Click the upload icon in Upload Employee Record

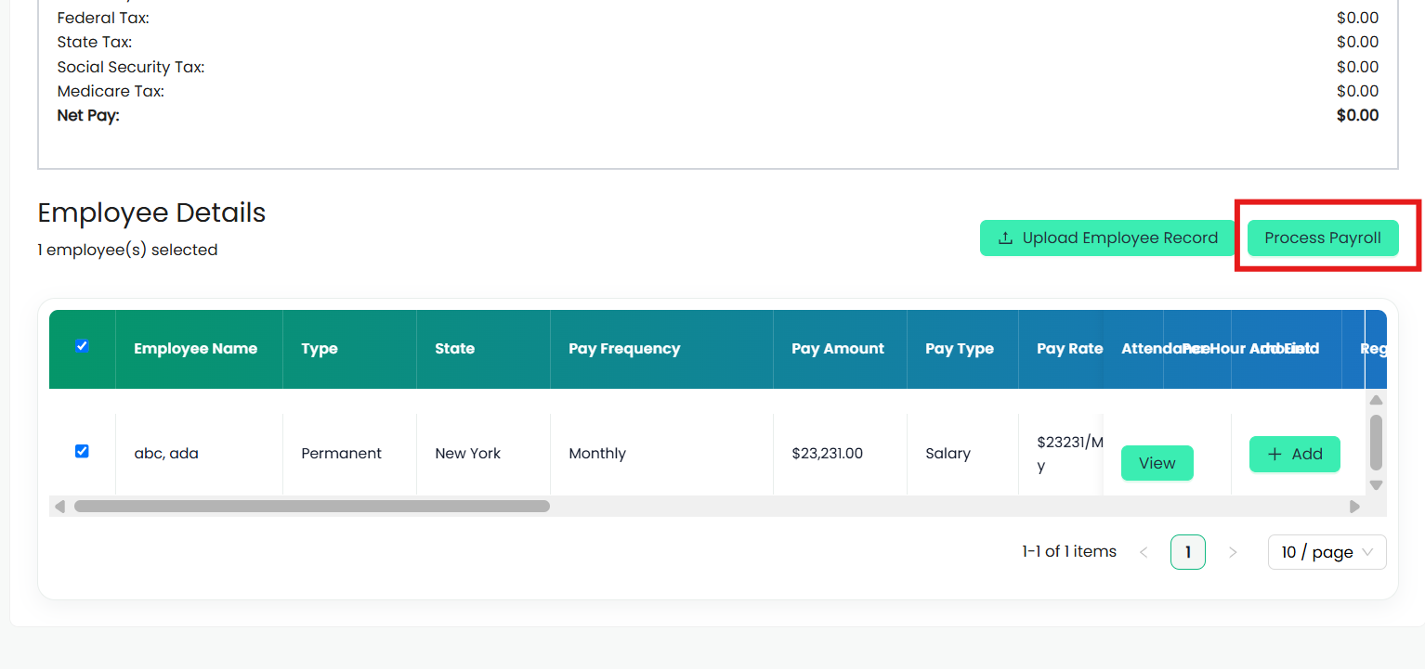coord(1005,238)
